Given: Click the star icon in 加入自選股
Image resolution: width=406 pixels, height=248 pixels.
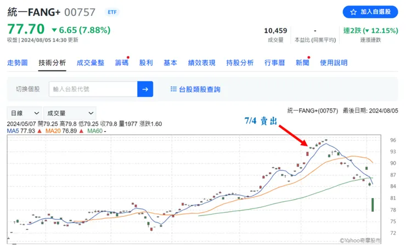Looking at the screenshot, I should [353, 12].
